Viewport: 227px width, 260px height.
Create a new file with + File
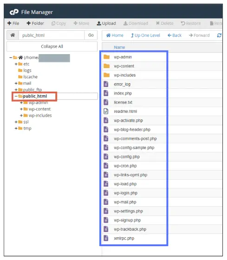click(x=13, y=24)
